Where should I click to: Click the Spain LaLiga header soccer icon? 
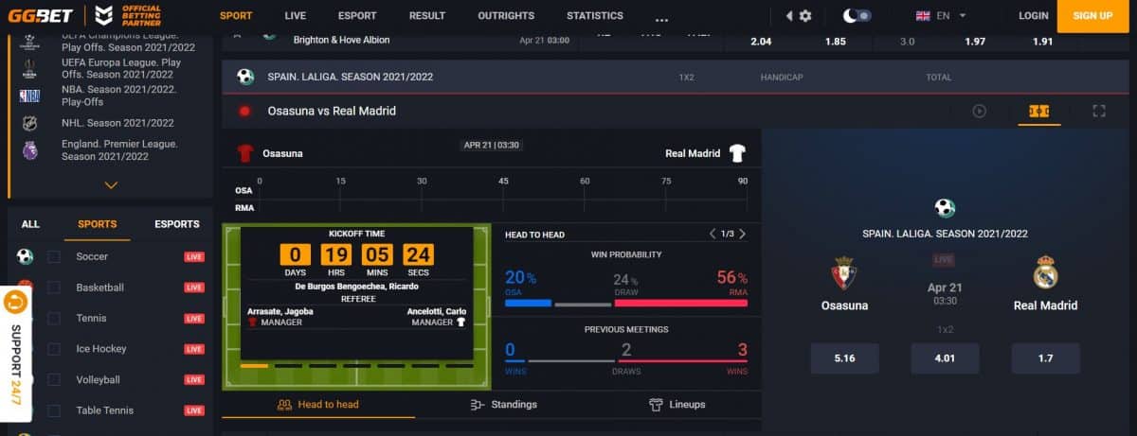[x=245, y=77]
